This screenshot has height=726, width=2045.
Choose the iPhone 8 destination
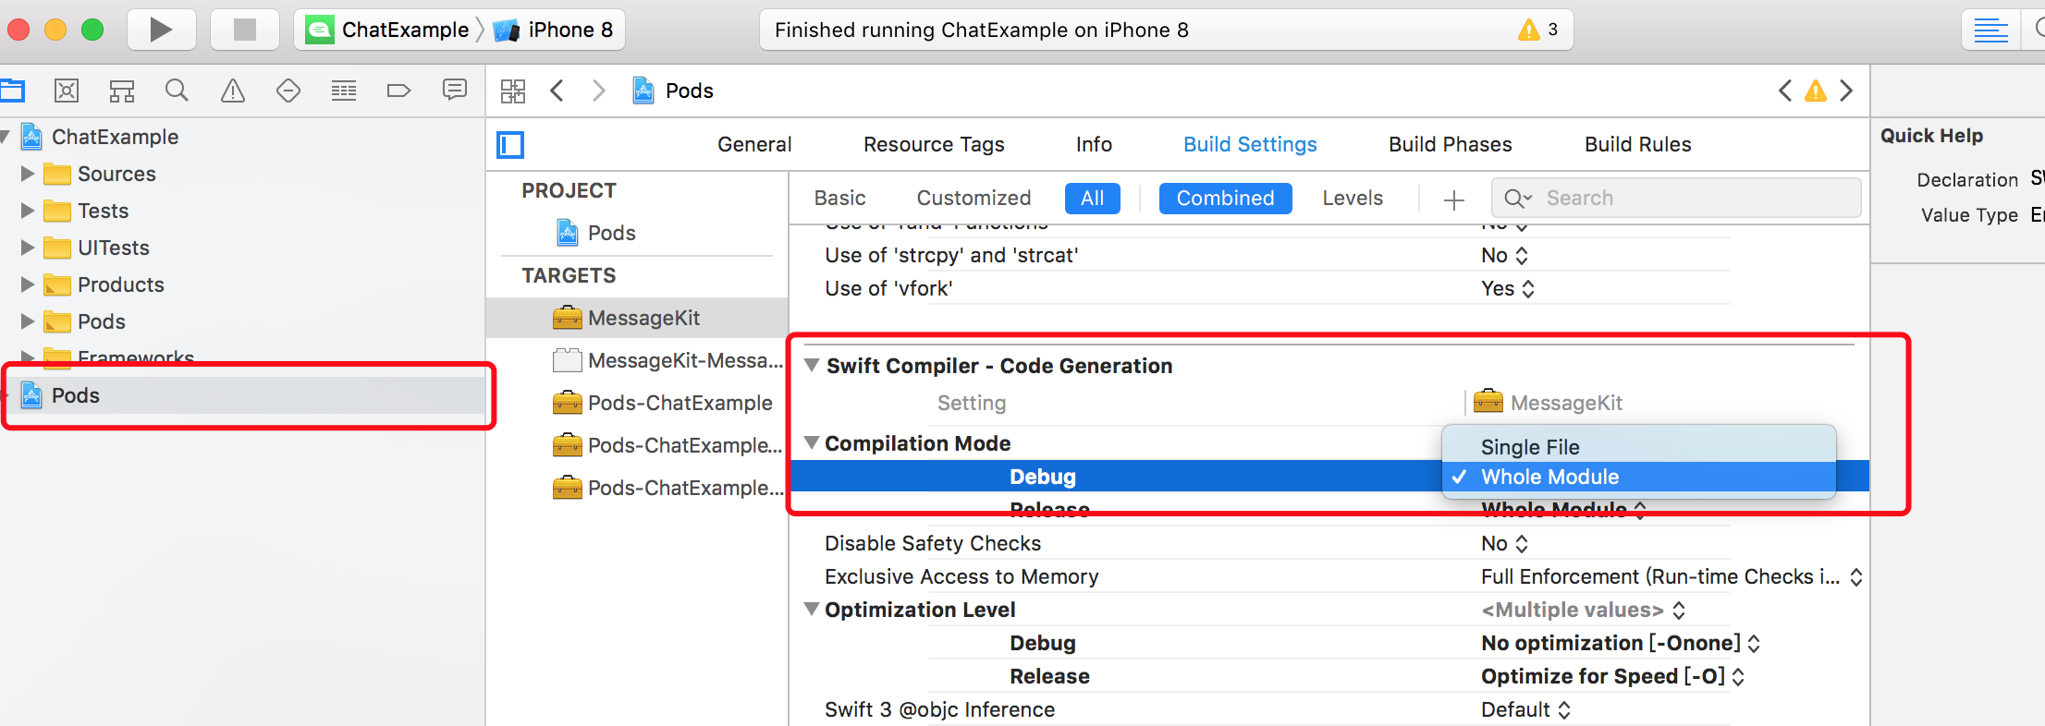click(x=554, y=30)
